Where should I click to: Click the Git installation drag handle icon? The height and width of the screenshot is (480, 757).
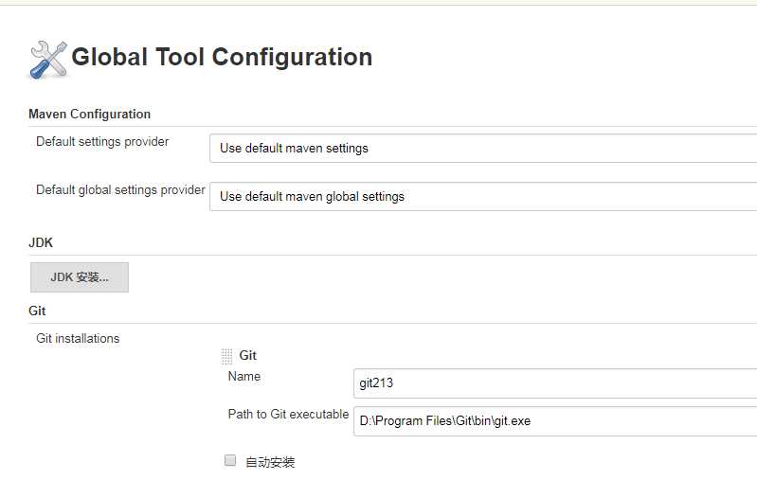(x=226, y=356)
